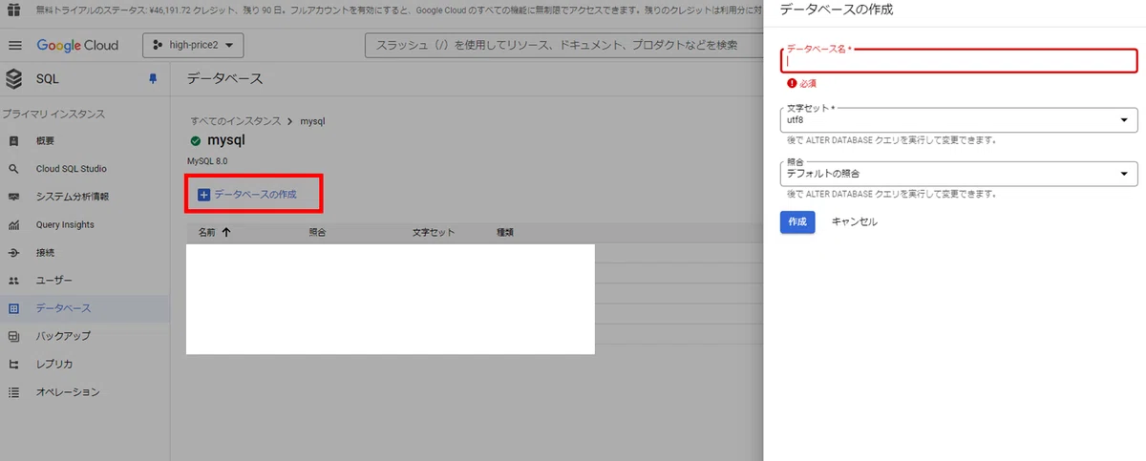The height and width of the screenshot is (461, 1146).
Task: Open レプリカ in sidebar
Action: pos(85,364)
